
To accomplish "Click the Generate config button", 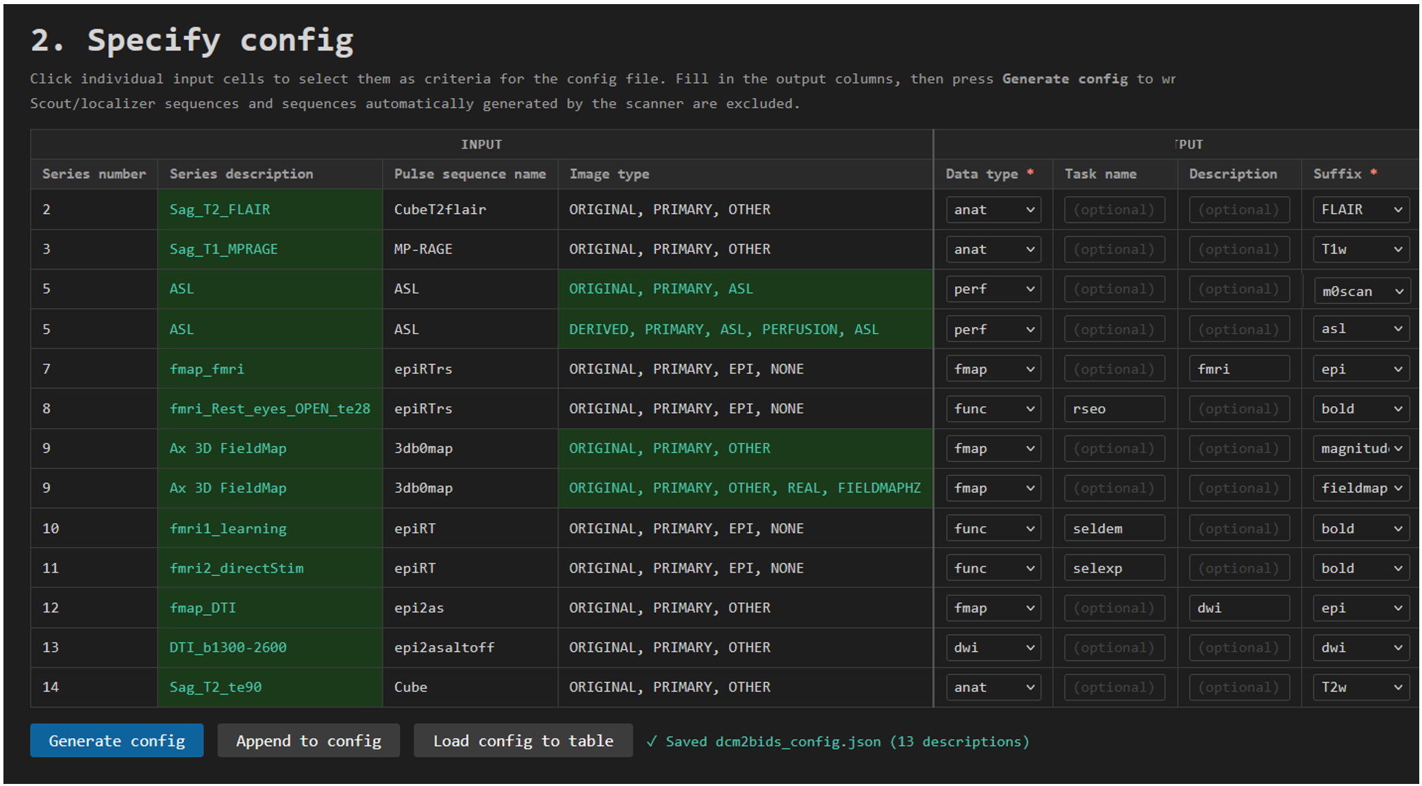I will [116, 741].
